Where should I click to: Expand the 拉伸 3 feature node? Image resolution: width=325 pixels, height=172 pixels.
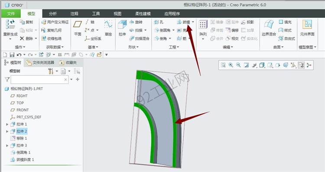point(7,146)
